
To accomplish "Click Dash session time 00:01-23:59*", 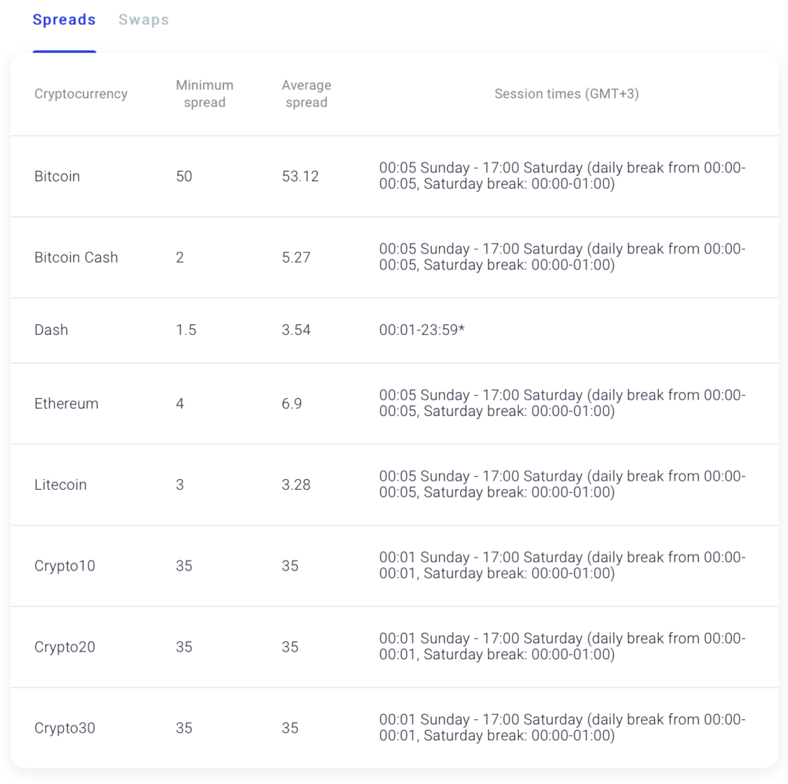I will [x=422, y=330].
